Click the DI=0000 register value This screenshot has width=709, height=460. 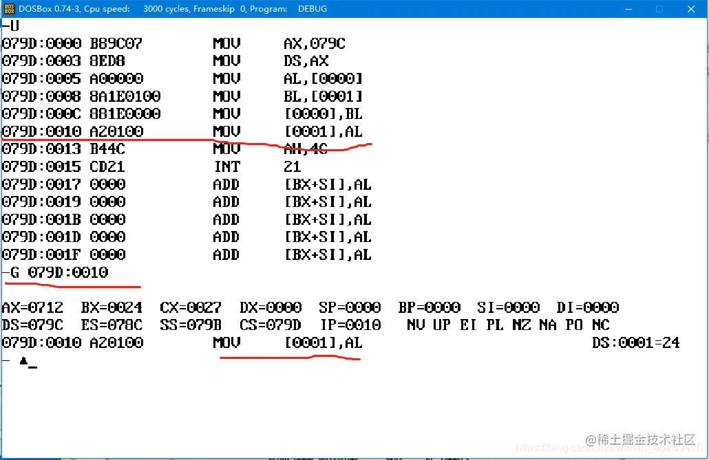[587, 307]
